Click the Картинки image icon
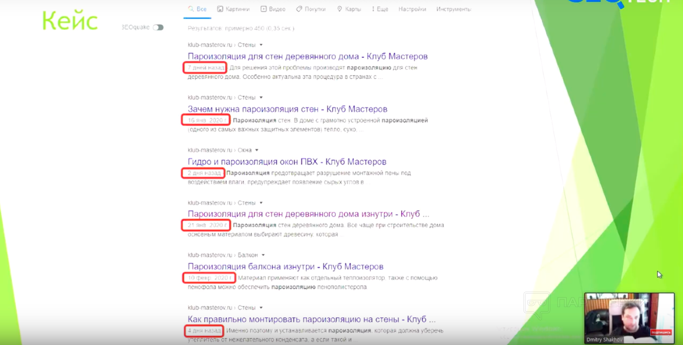 220,9
